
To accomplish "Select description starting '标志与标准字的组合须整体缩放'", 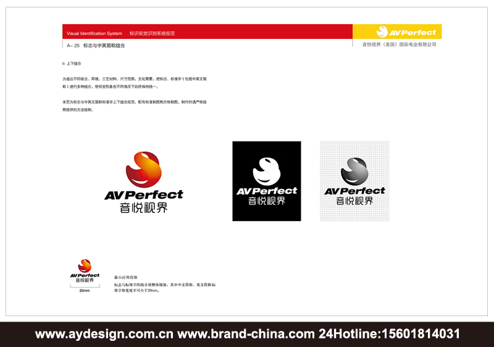I will [x=165, y=288].
